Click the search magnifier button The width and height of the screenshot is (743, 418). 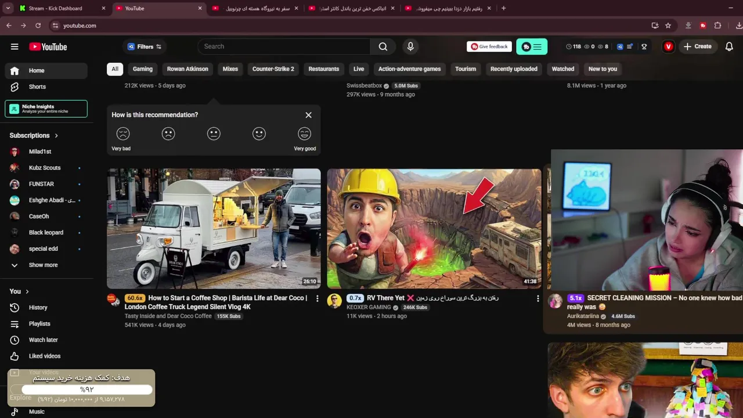tap(383, 46)
